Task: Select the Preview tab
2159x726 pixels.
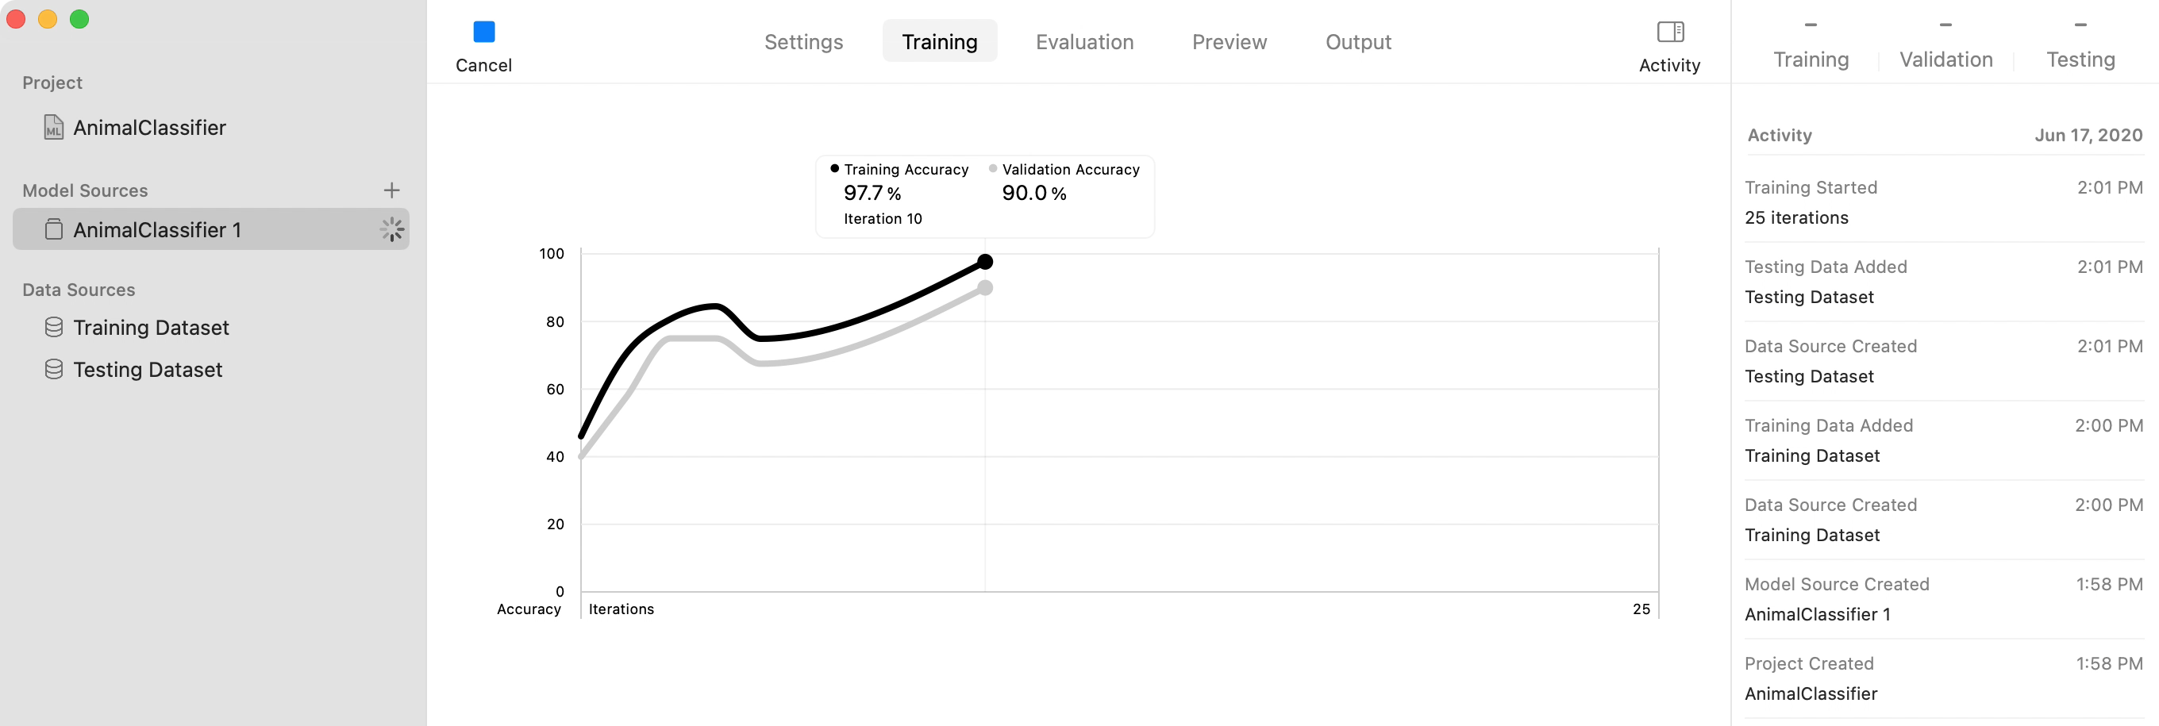Action: pos(1229,42)
